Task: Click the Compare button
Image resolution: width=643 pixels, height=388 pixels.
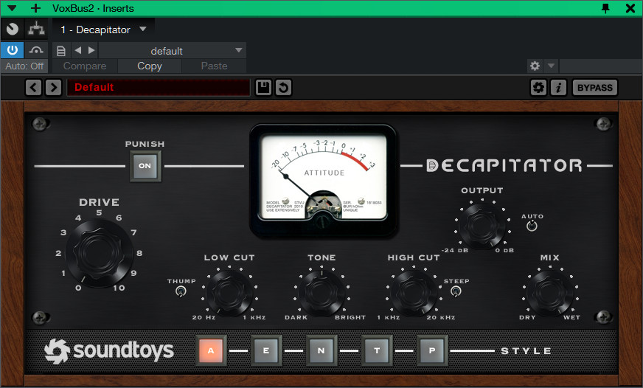Action: [x=85, y=66]
